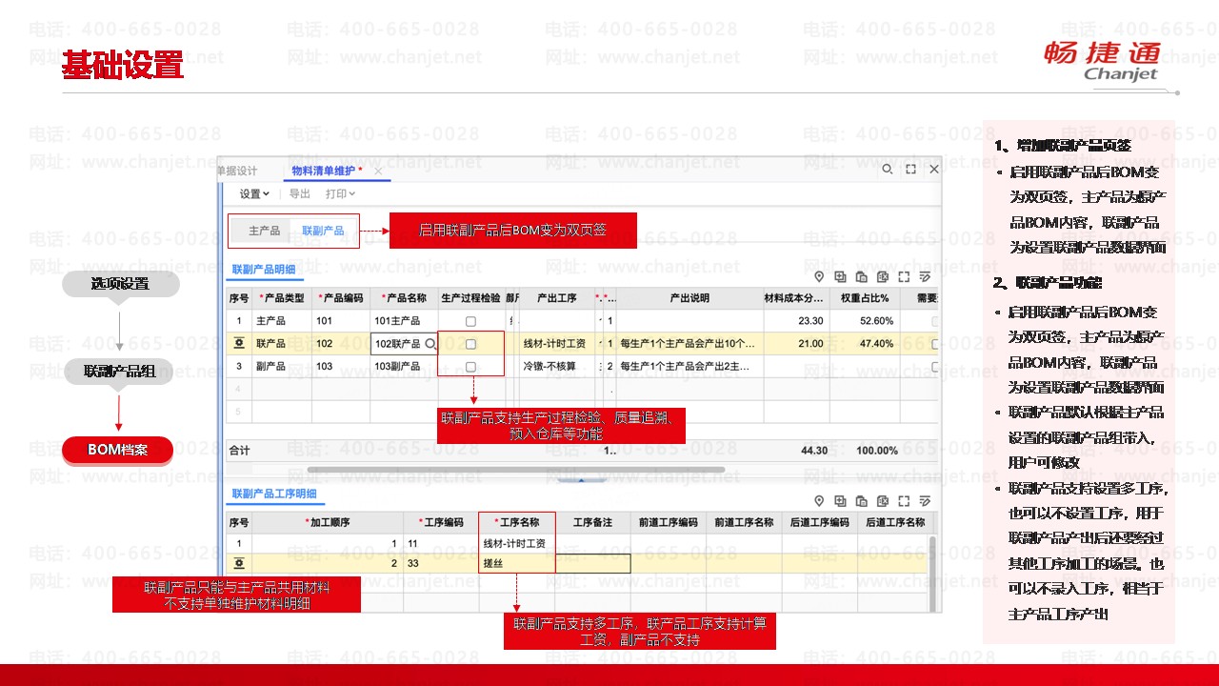Switch to the 单据设计 tab
The width and height of the screenshot is (1219, 686).
point(237,171)
